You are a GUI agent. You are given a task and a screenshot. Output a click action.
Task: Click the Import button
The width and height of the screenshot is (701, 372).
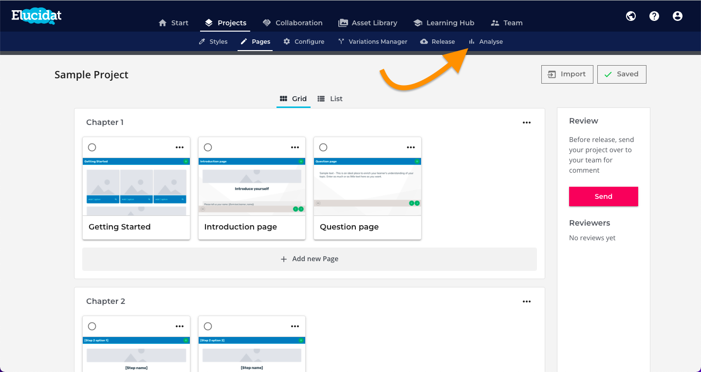point(567,74)
